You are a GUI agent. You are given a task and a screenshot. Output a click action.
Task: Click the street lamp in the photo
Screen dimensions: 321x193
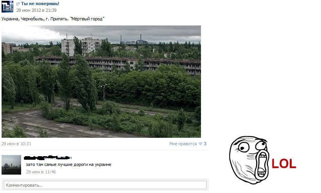pos(104,93)
